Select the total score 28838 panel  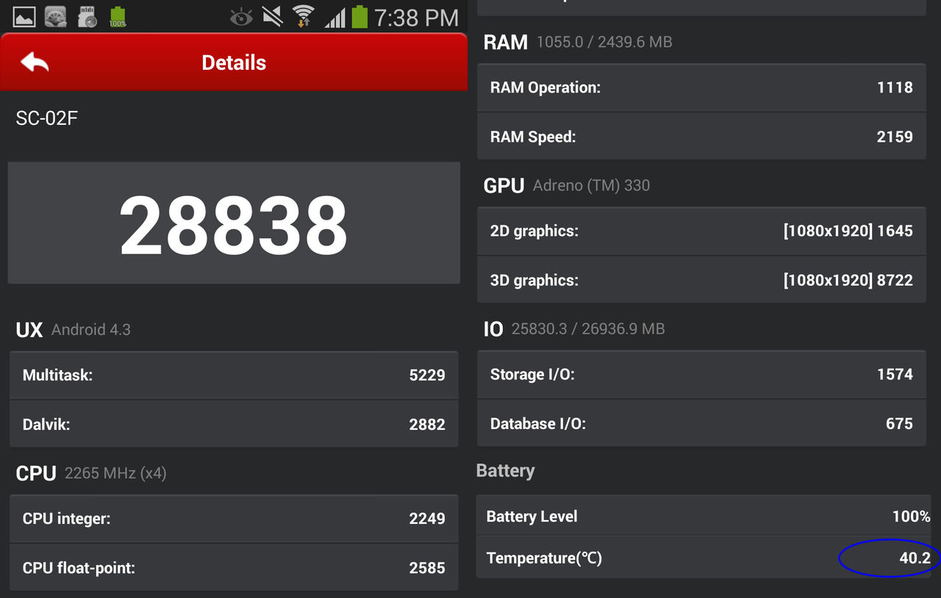(234, 223)
